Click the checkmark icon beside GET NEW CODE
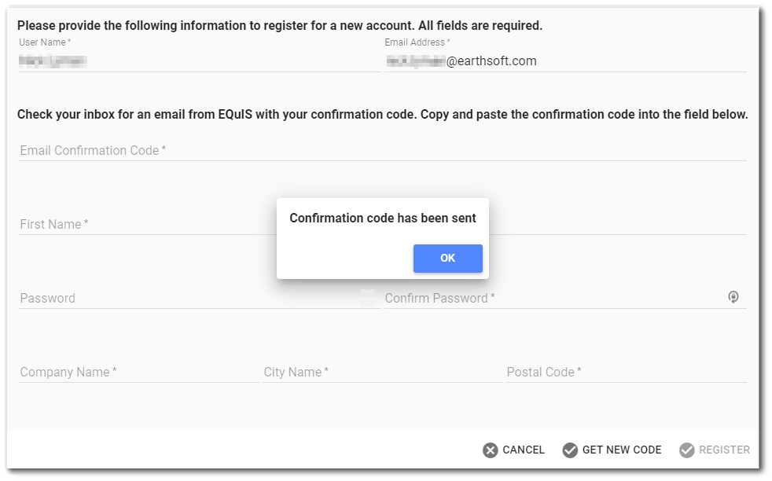 (x=571, y=450)
